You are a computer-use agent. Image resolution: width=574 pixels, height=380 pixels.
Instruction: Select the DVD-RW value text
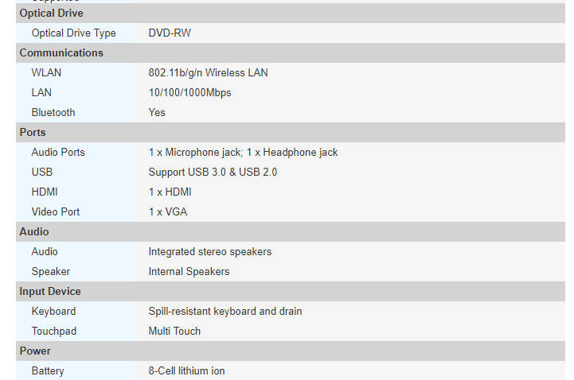tap(170, 33)
